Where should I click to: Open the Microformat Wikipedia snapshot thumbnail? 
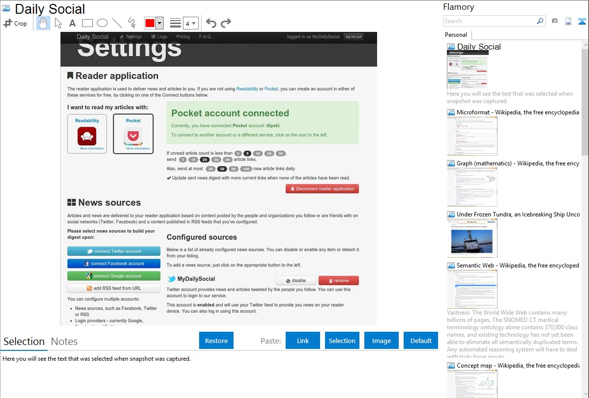(472, 136)
